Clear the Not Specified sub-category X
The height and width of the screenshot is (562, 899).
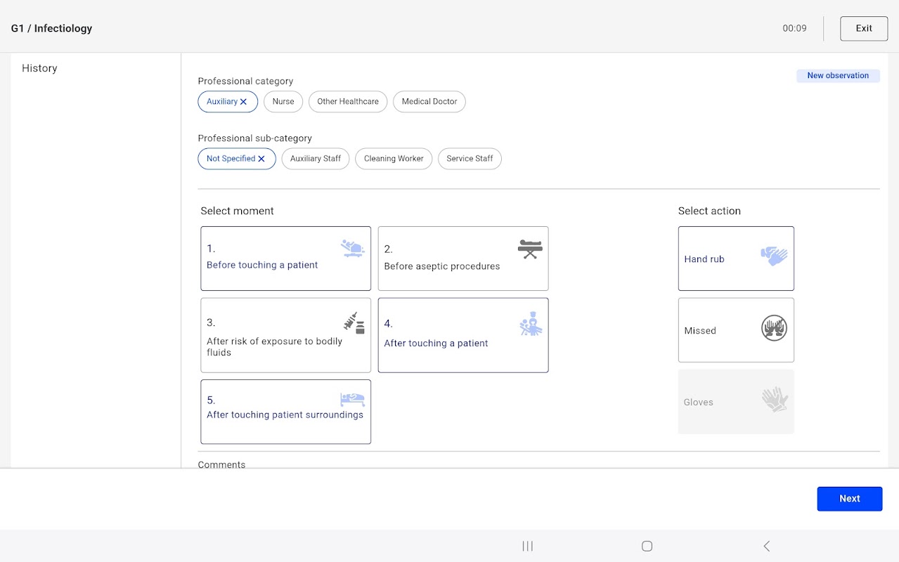pos(261,159)
